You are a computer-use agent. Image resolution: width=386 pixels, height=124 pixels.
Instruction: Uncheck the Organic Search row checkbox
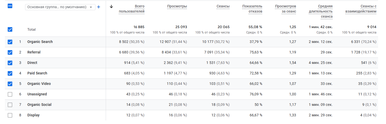[x=10, y=42]
